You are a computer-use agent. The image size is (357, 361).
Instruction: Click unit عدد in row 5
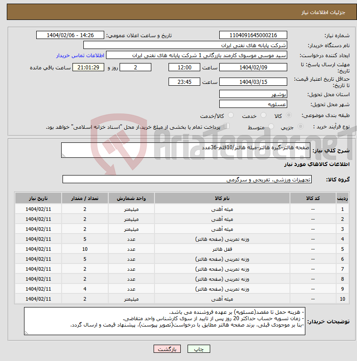tap(131, 249)
